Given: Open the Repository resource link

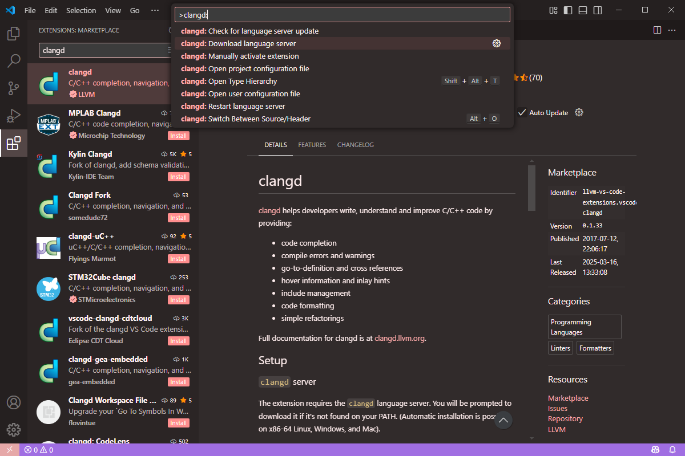Looking at the screenshot, I should pos(565,418).
